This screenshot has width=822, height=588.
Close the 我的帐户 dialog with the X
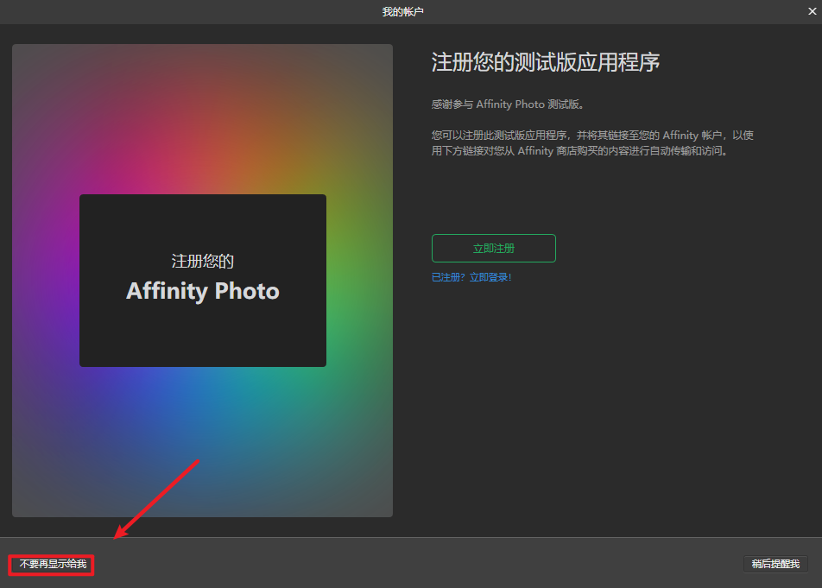(812, 11)
